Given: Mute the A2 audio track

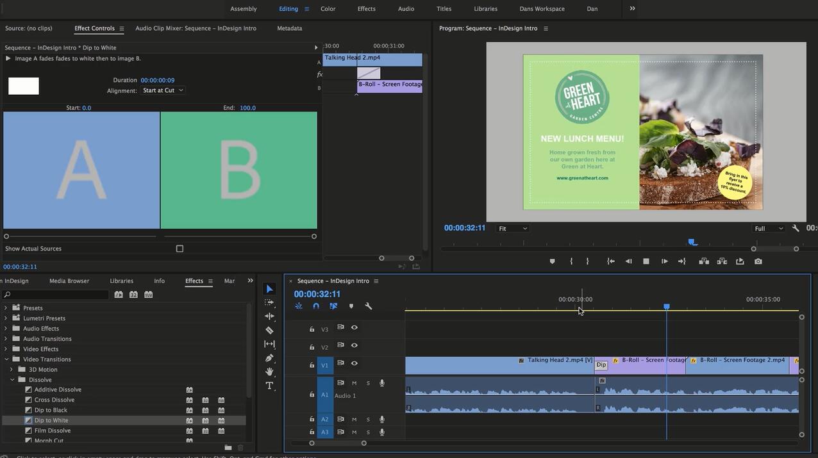Looking at the screenshot, I should tap(354, 420).
